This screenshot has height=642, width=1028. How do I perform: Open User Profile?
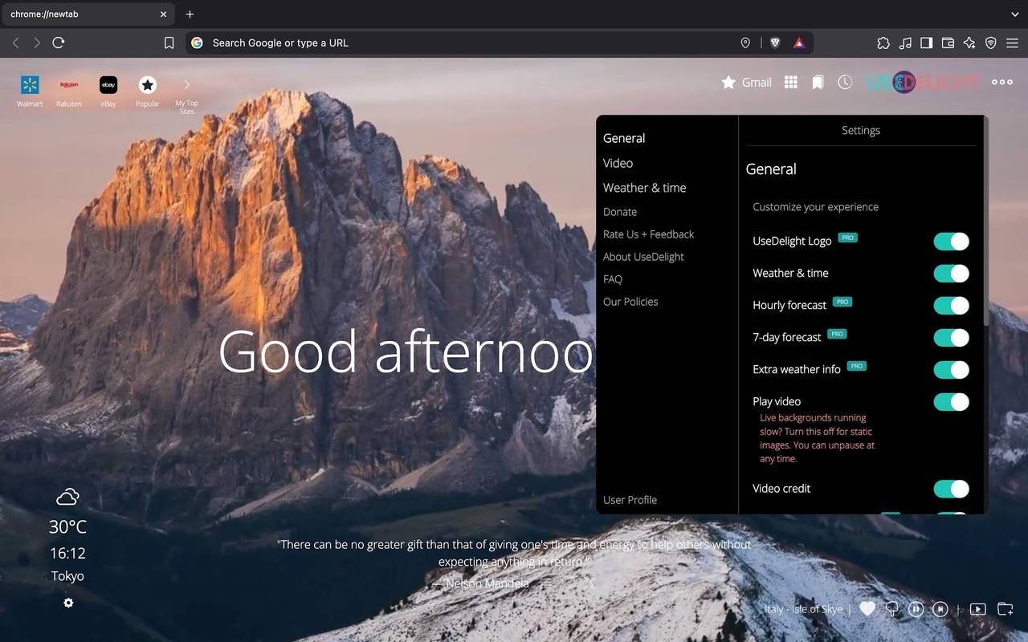[630, 500]
